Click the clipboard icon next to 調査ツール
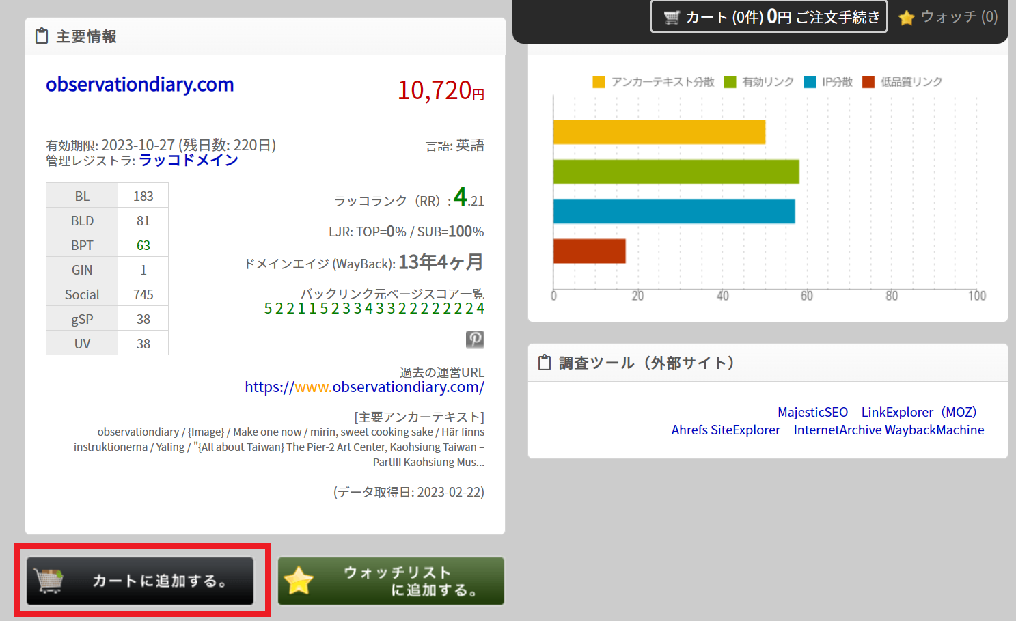The height and width of the screenshot is (621, 1016). pos(545,363)
